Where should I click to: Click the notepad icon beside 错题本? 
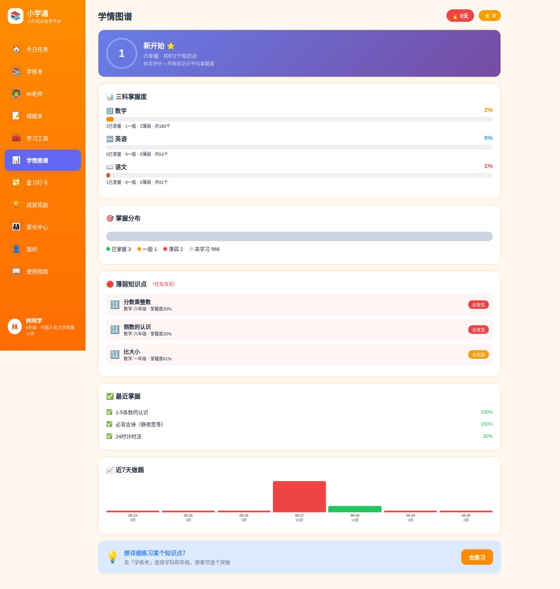(x=16, y=116)
